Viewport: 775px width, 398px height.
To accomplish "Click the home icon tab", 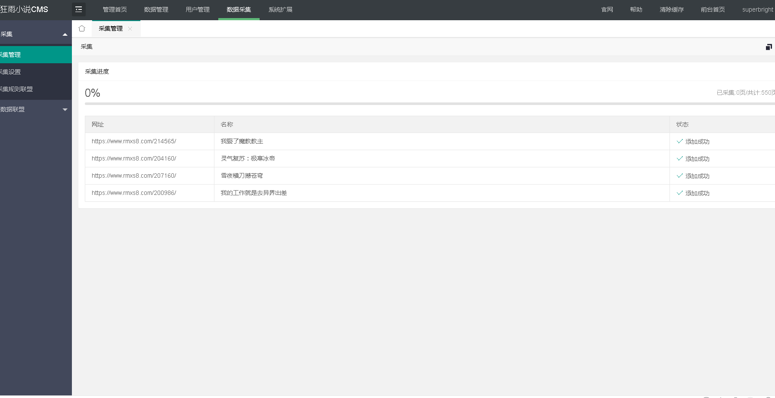I will click(82, 28).
